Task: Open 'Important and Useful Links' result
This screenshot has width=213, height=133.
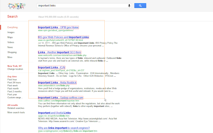Action: click(x=54, y=113)
